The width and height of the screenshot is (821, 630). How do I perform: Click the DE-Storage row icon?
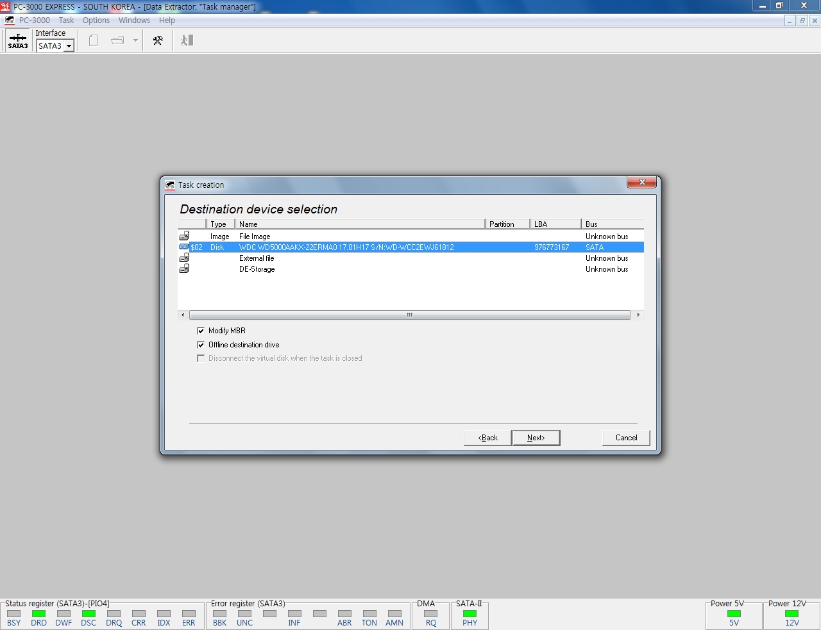point(184,269)
